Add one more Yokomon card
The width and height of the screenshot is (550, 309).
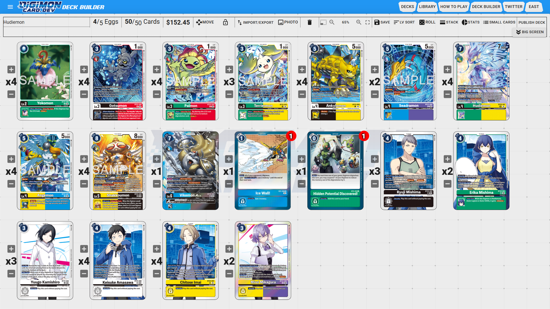[11, 70]
